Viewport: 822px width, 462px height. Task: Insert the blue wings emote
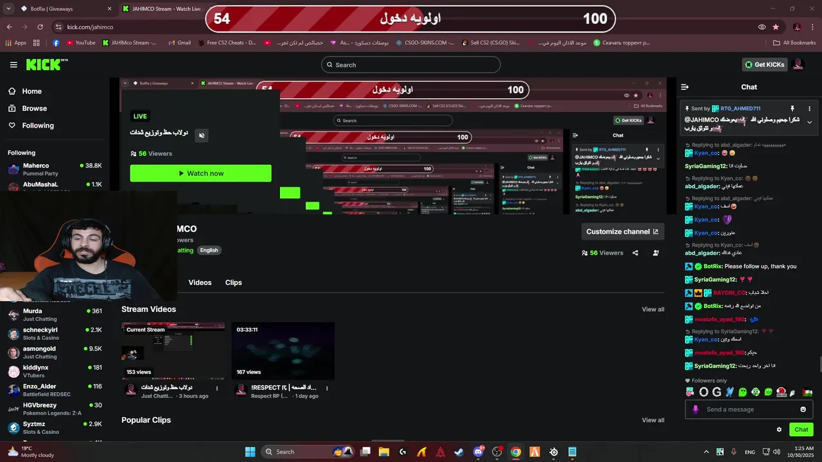(730, 392)
